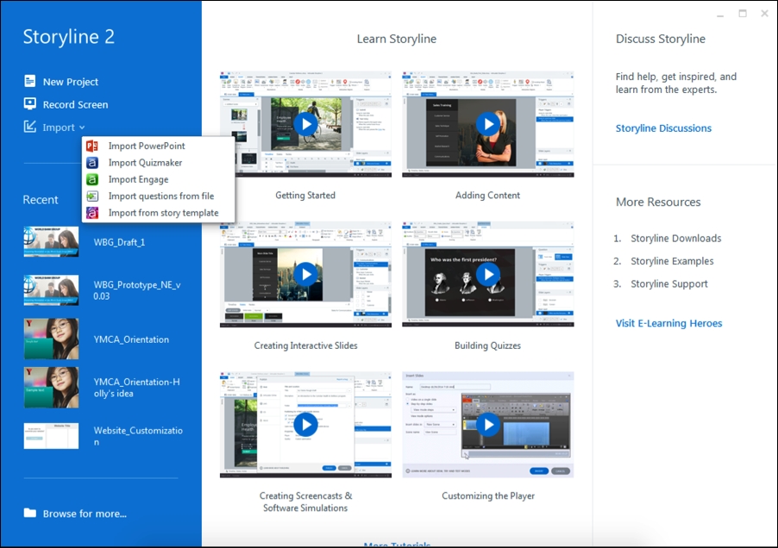The height and width of the screenshot is (548, 778).
Task: Click the Browse for more folder icon
Action: (x=30, y=513)
